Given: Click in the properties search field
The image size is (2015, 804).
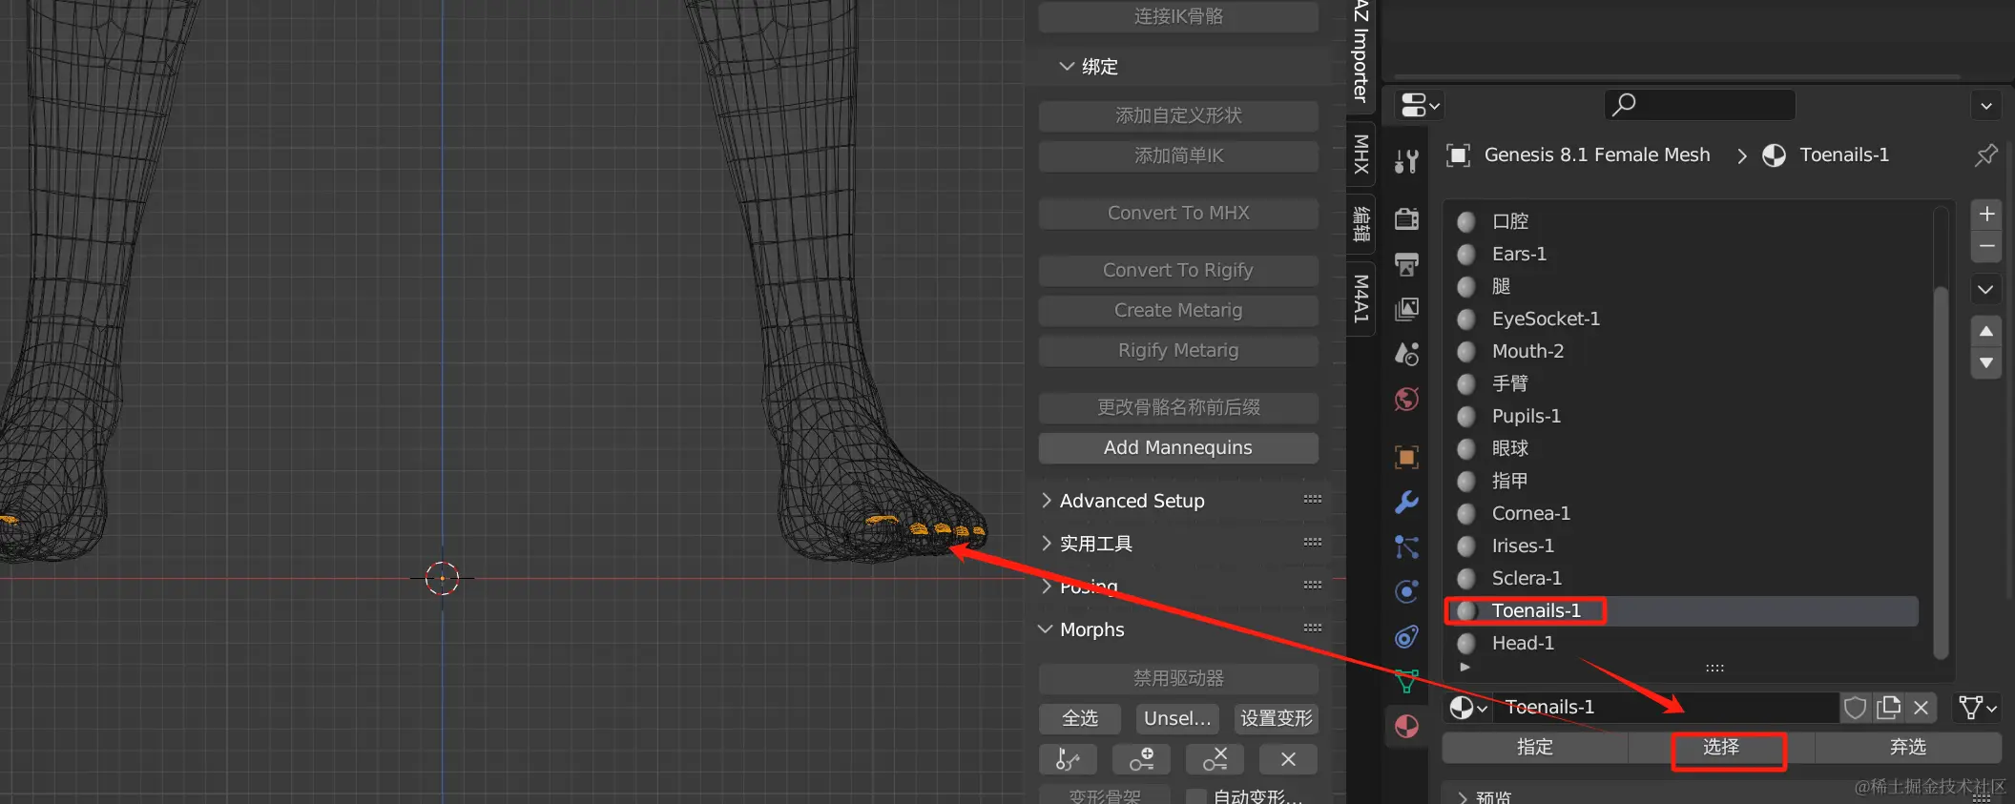Looking at the screenshot, I should point(1699,105).
